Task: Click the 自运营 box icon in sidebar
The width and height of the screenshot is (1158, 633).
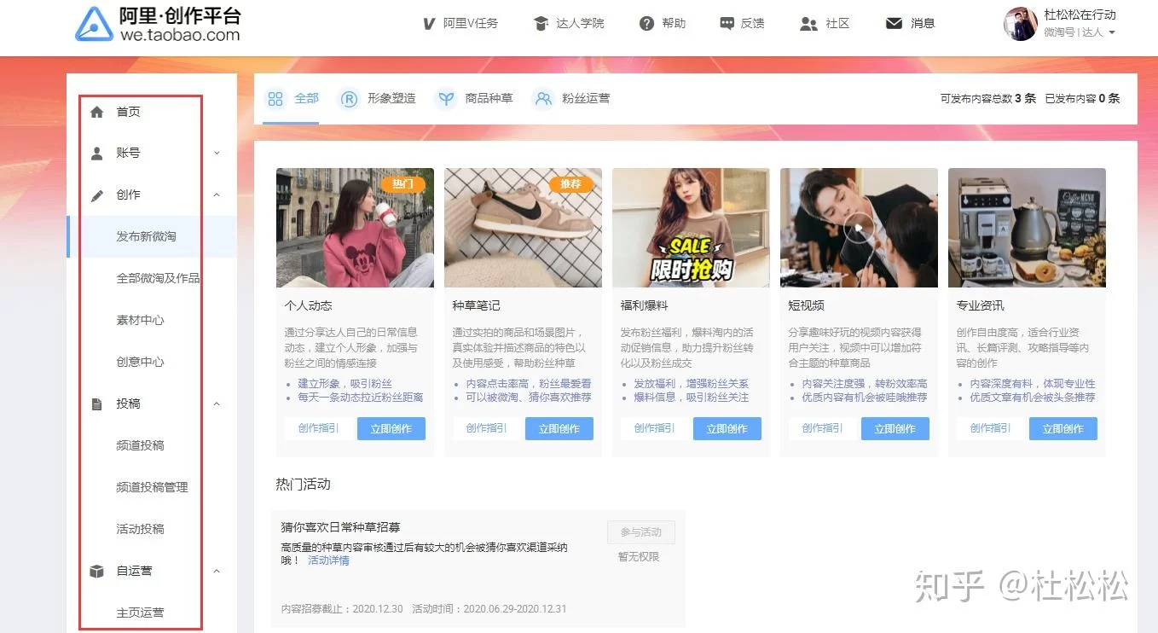Action: click(96, 571)
